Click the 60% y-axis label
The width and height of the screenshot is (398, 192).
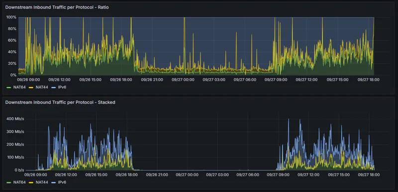click(12, 40)
